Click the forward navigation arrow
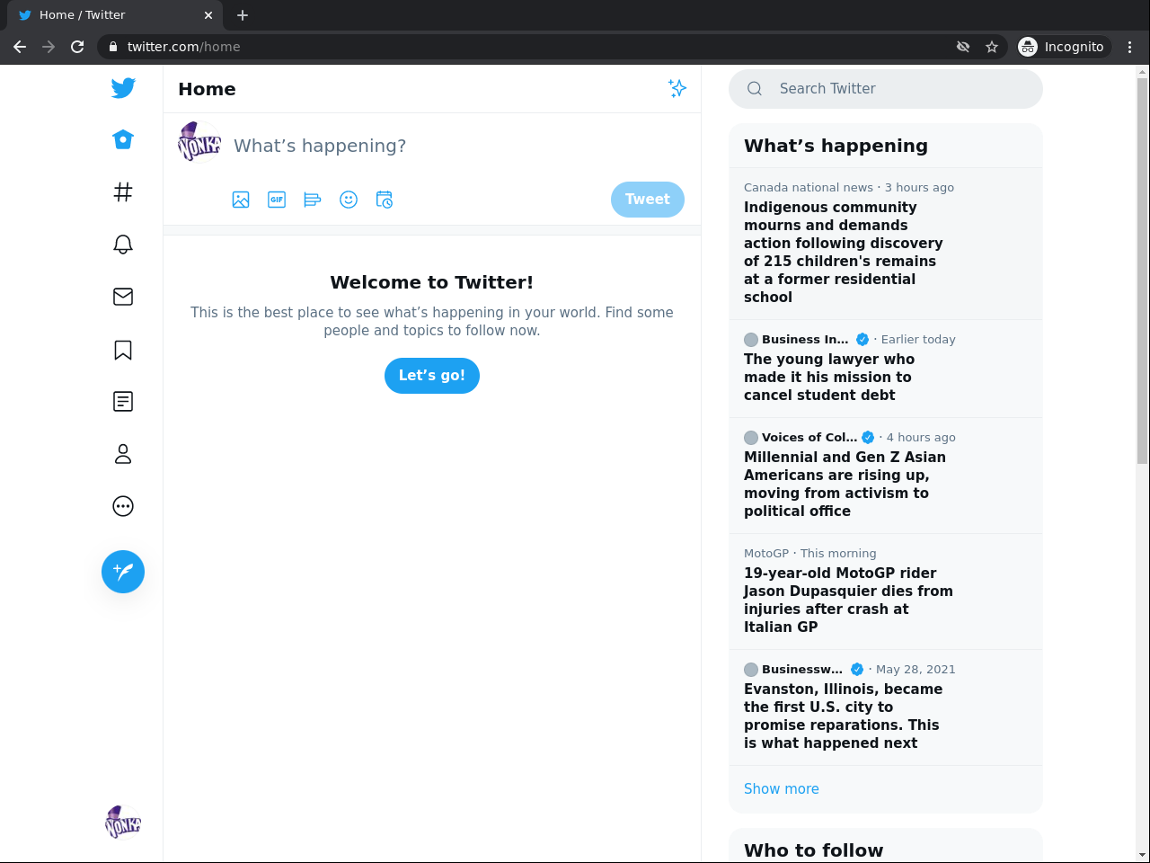 tap(49, 47)
